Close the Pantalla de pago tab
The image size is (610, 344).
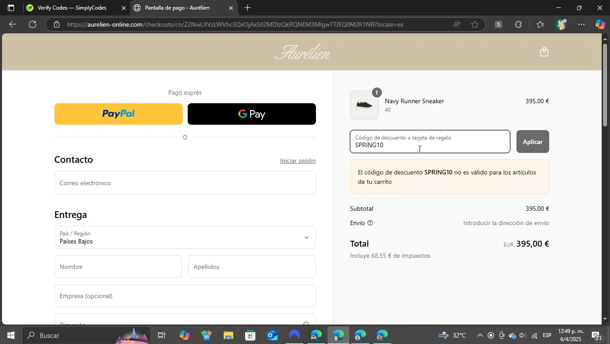click(x=231, y=8)
